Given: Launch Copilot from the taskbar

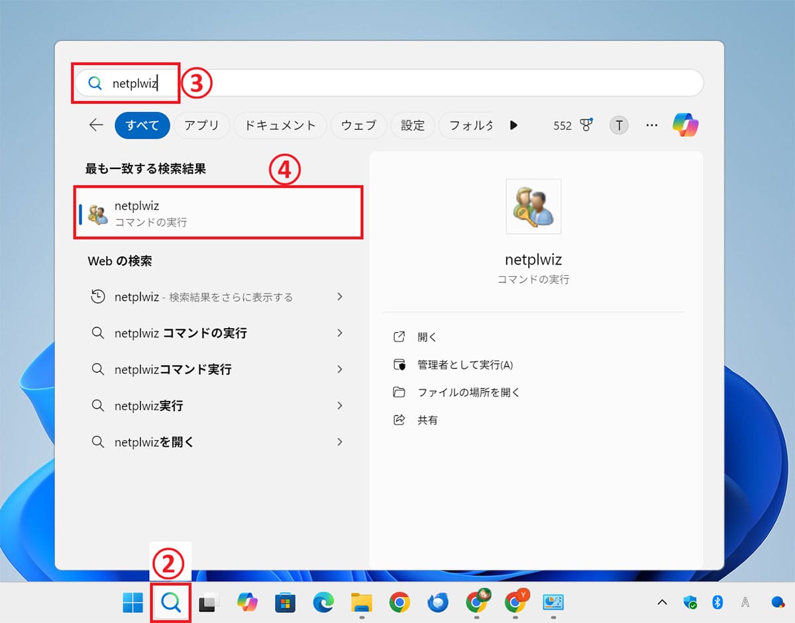Looking at the screenshot, I should (247, 602).
